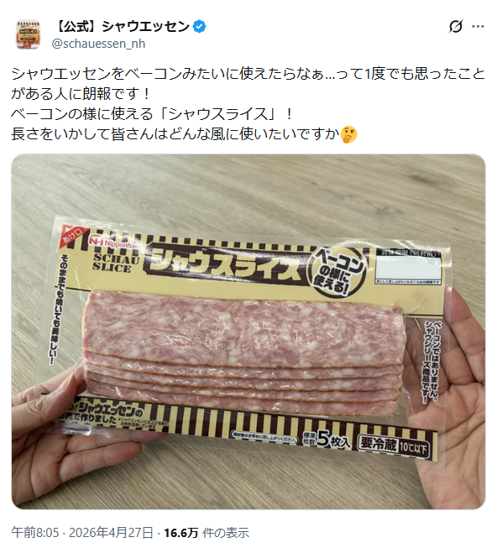Click the thinking face emoji
The height and width of the screenshot is (553, 497).
click(x=349, y=134)
